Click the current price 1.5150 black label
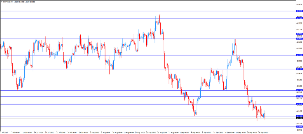Screen dimensions: 303x134 click(299, 118)
